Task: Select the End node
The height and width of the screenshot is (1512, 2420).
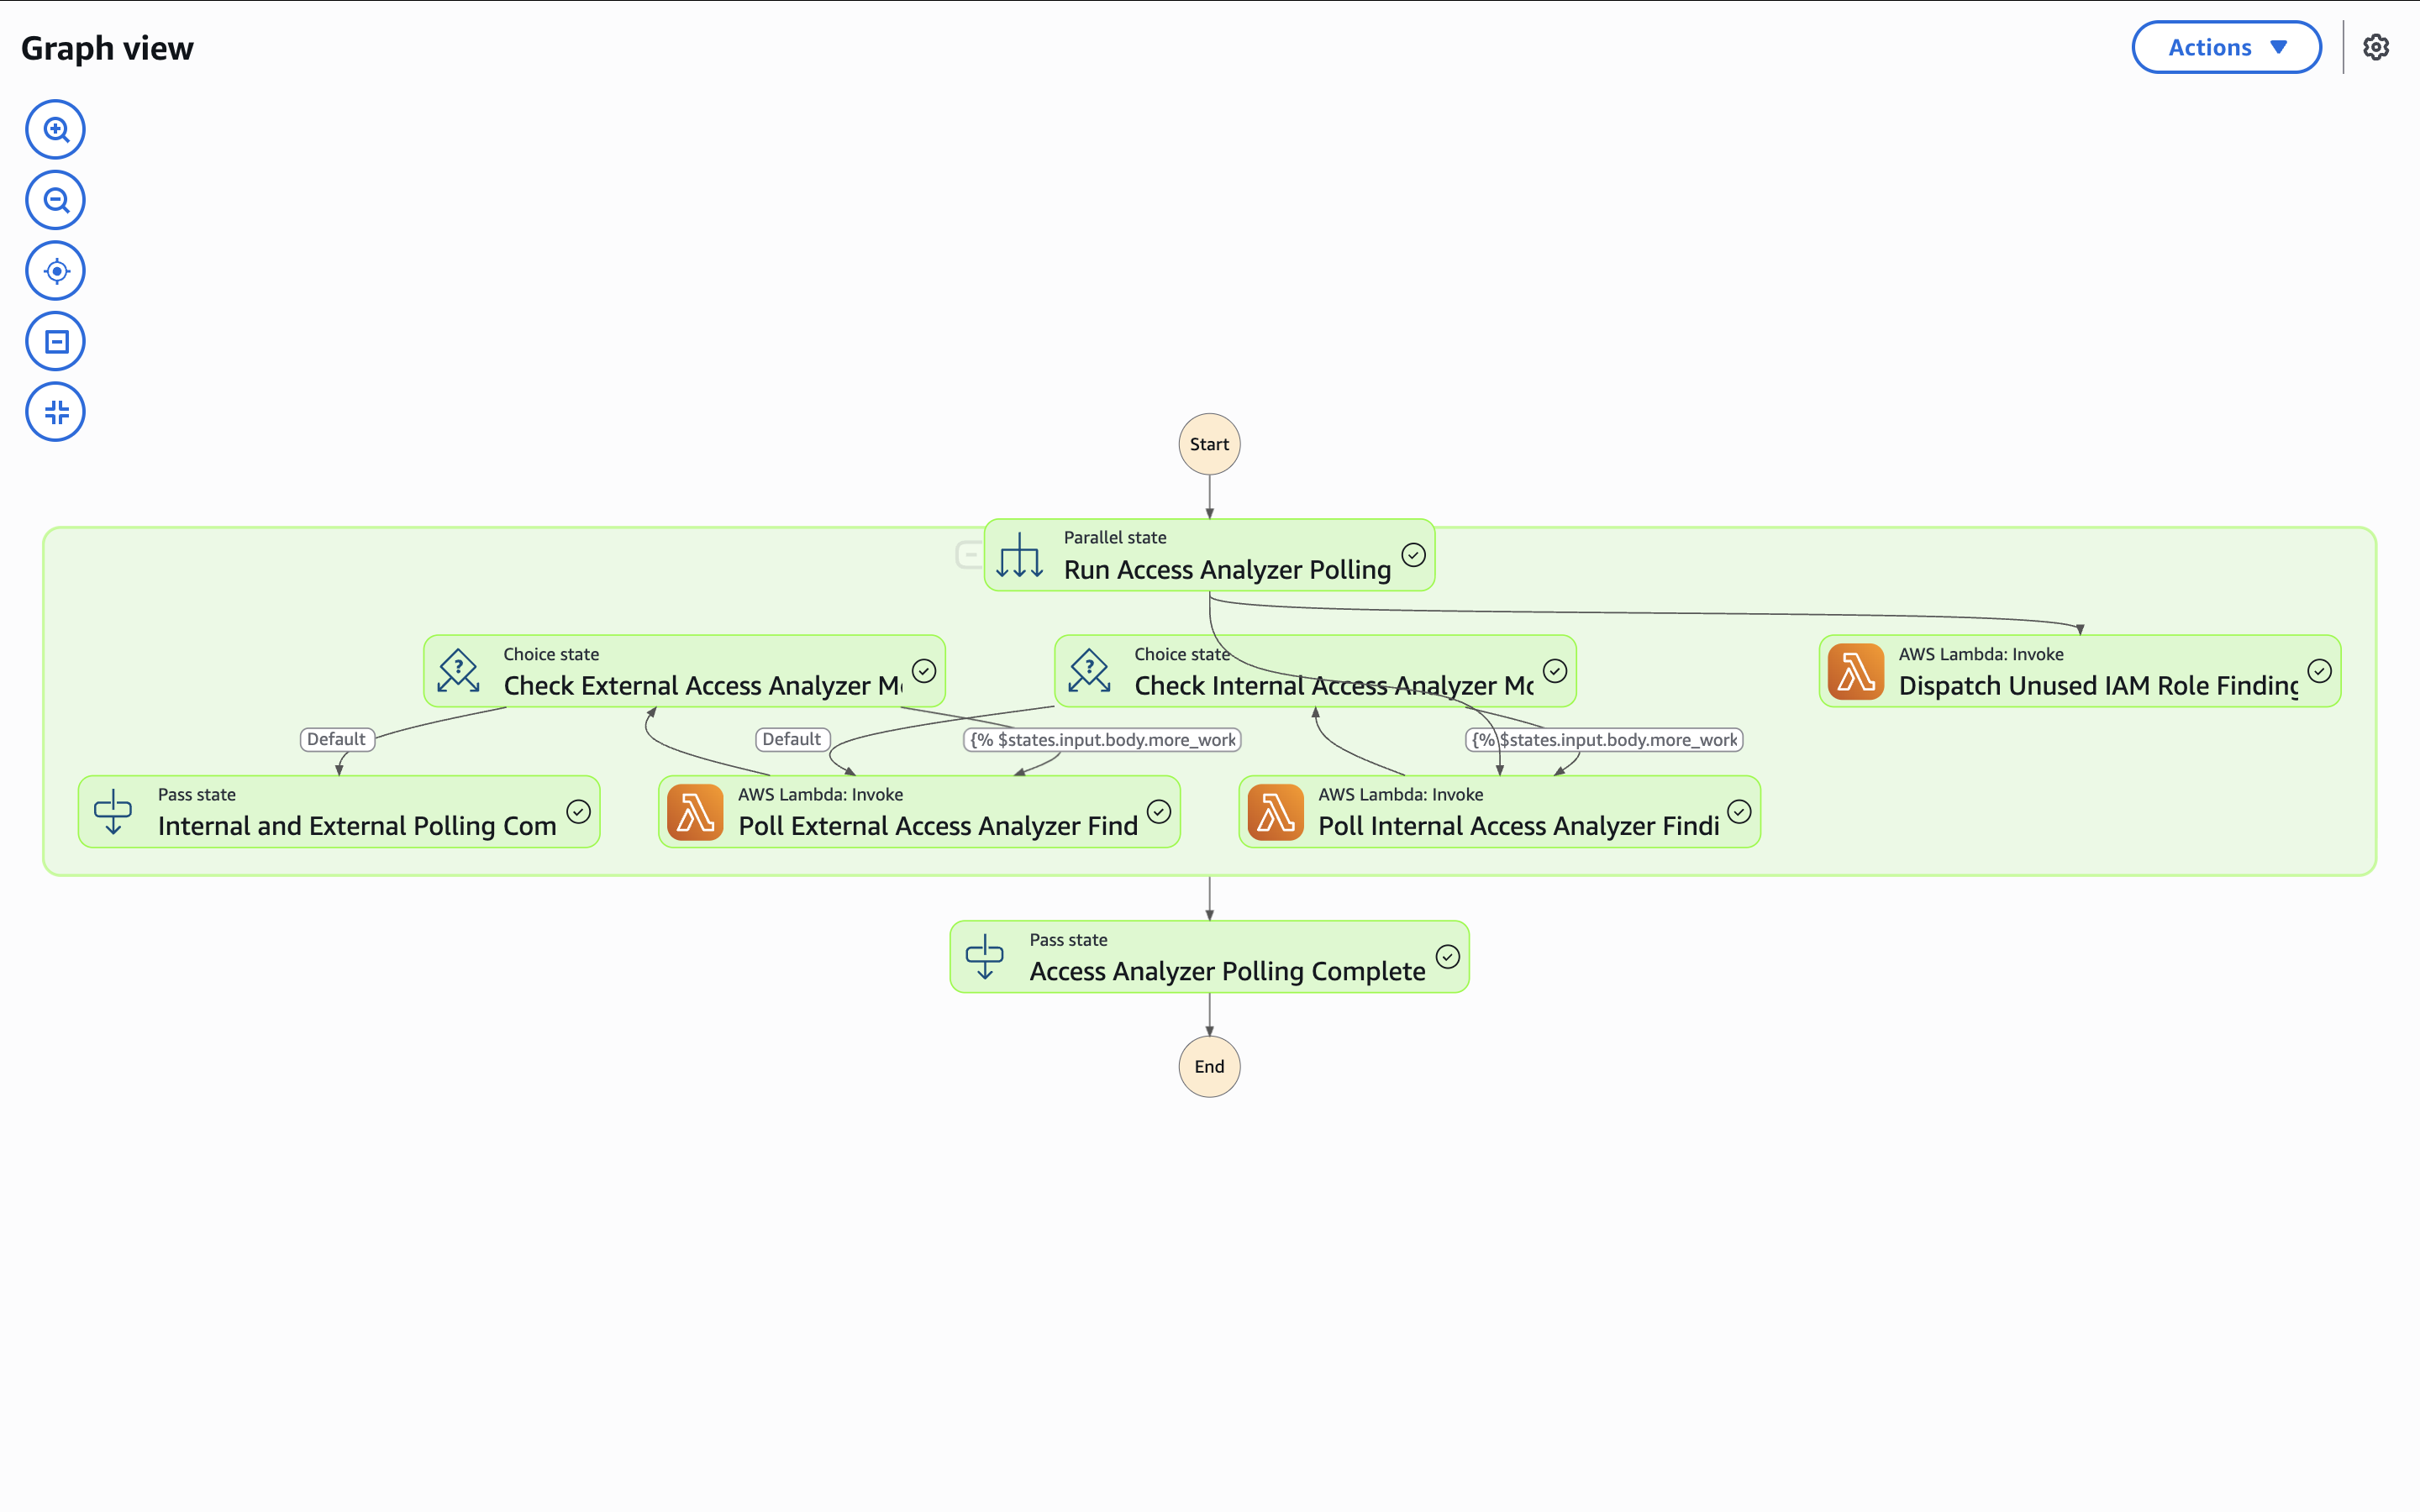Action: pyautogui.click(x=1209, y=1067)
